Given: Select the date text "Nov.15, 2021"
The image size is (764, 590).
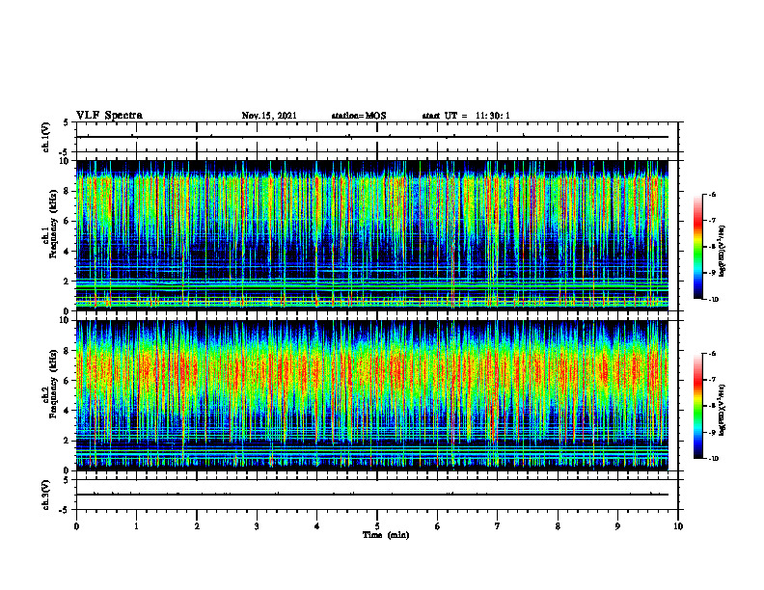Looking at the screenshot, I should [269, 116].
